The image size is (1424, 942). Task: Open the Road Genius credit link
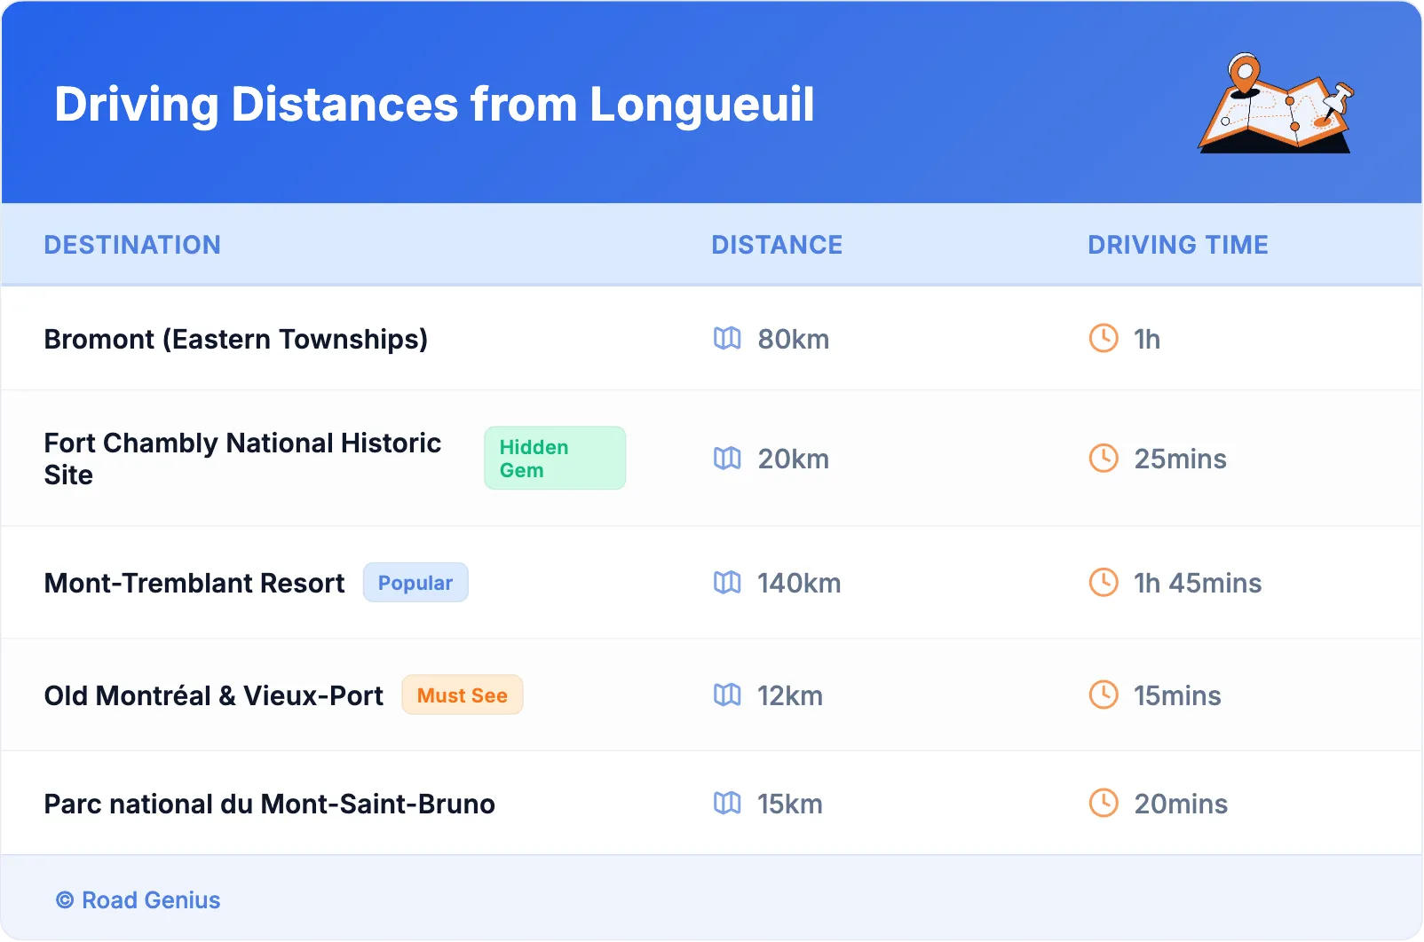click(138, 899)
